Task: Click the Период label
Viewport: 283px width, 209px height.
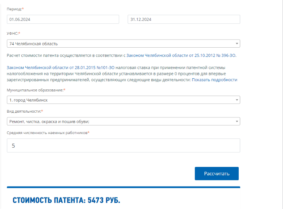Action: pos(15,9)
